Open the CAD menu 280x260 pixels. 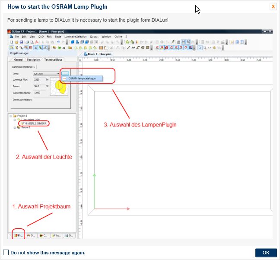(x=41, y=37)
